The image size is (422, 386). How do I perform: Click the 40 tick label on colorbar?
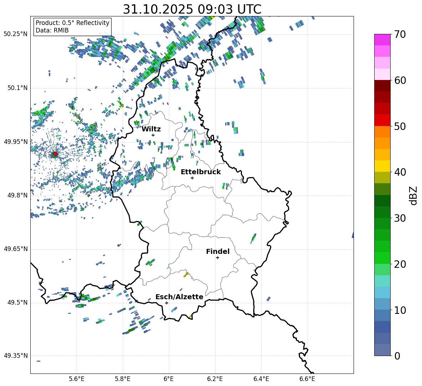pos(400,172)
